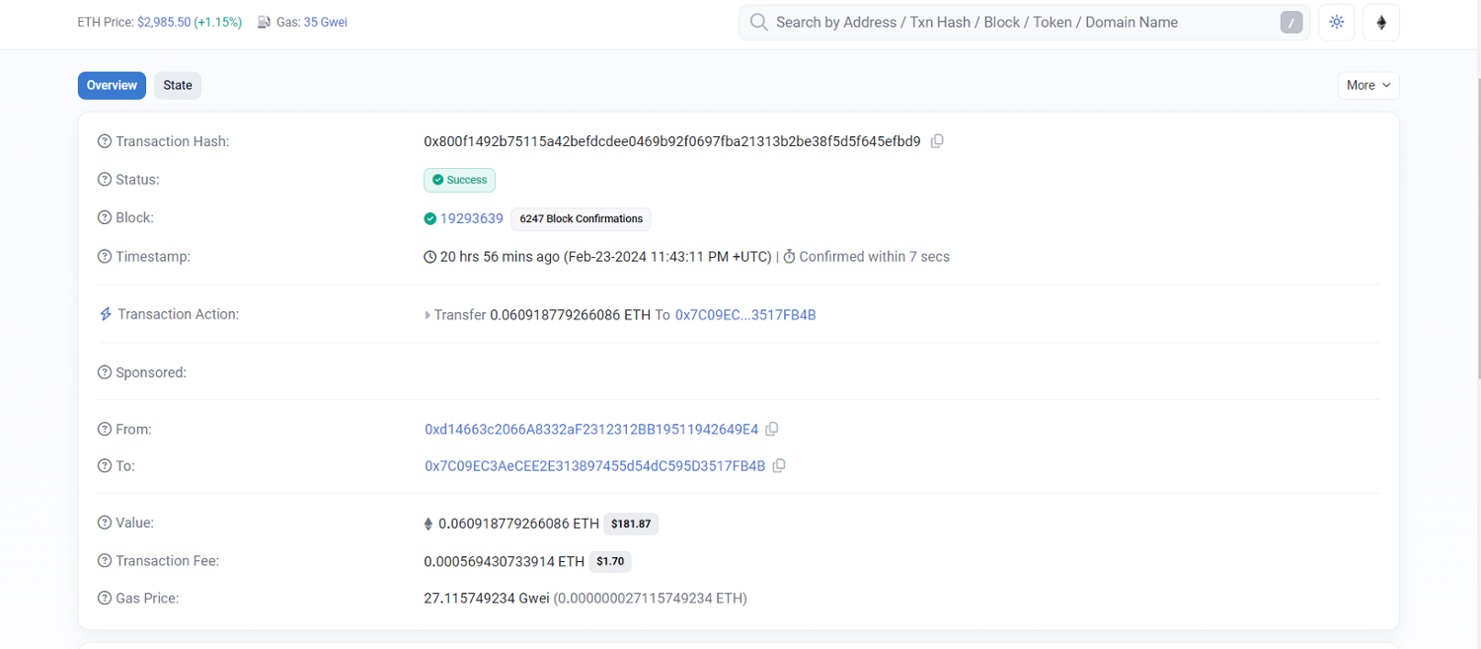1481x649 pixels.
Task: Click the Ethereum logo network icon
Action: point(1381,23)
